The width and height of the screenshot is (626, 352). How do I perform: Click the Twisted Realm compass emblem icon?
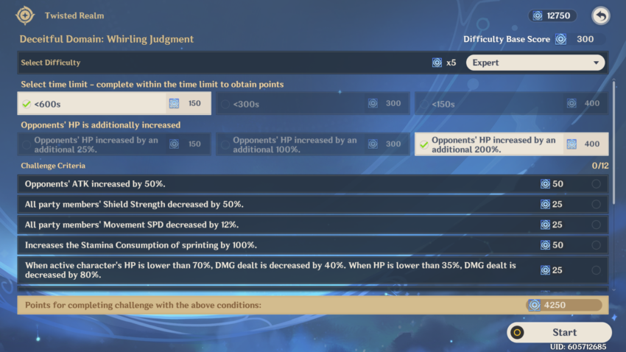click(26, 15)
